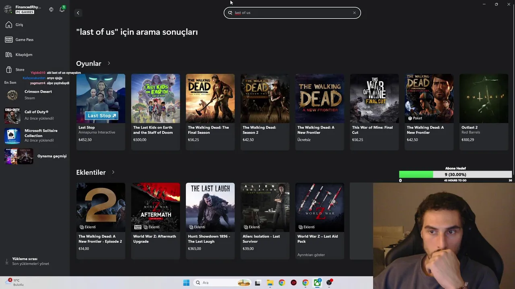Open OBS Studio from the taskbar
Image resolution: width=515 pixels, height=289 pixels.
[330, 283]
